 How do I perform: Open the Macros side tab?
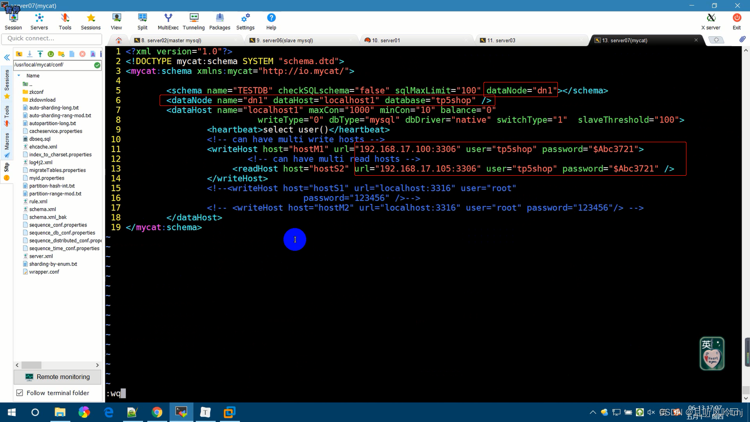pyautogui.click(x=7, y=145)
